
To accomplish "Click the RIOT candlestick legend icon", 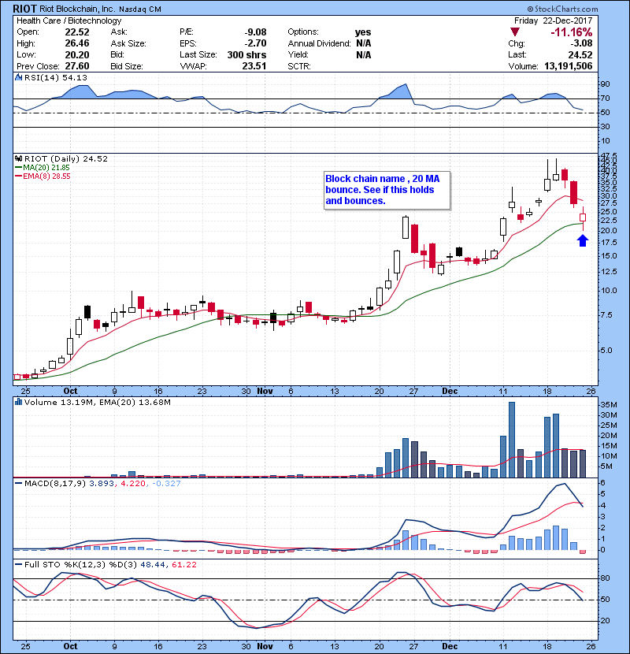I will tap(18, 159).
